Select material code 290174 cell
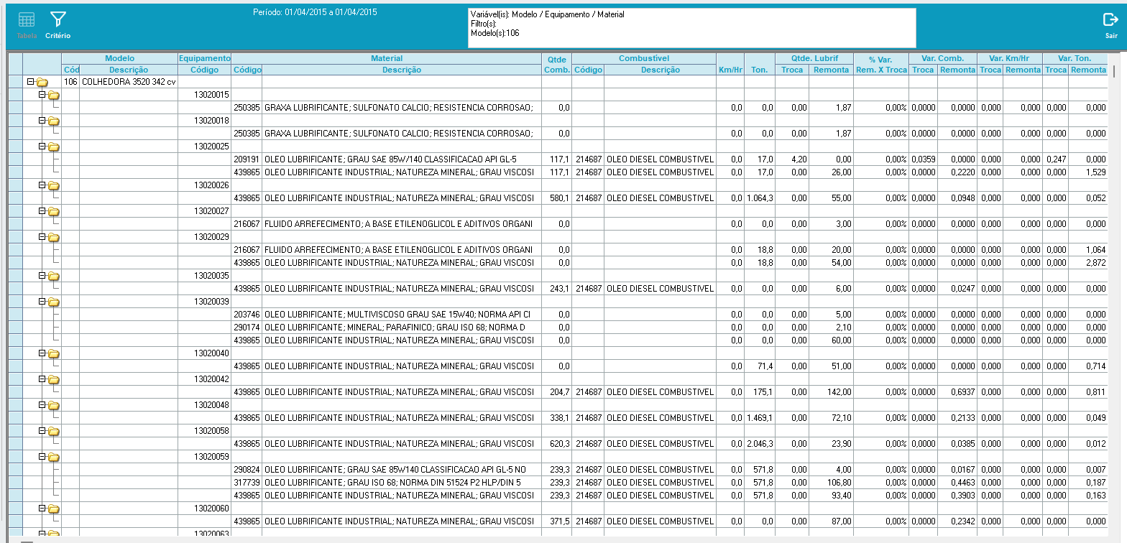Screen dimensions: 1127x543 247,328
